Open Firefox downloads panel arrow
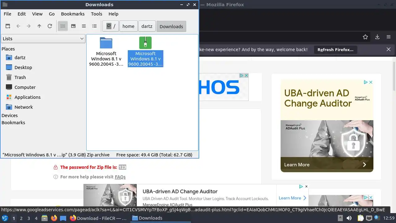Viewport: 396px width, 223px height. (x=377, y=37)
